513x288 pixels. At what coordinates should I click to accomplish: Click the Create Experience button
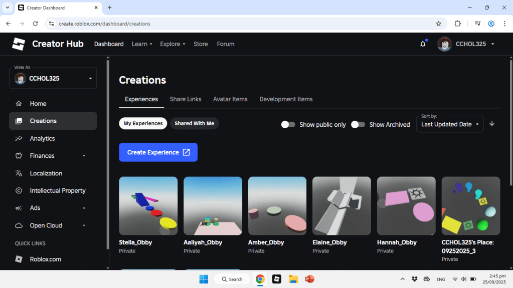[x=158, y=152]
